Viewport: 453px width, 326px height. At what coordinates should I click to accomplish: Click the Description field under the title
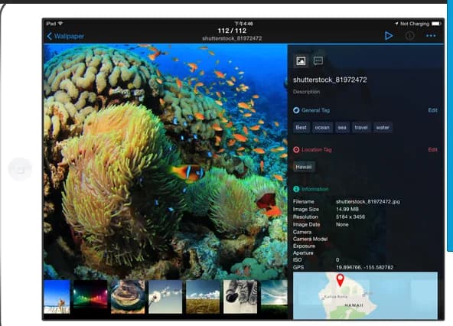point(307,92)
